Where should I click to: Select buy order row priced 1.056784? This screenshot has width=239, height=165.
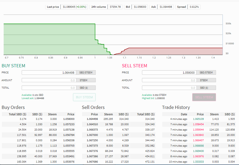click(x=38, y=135)
